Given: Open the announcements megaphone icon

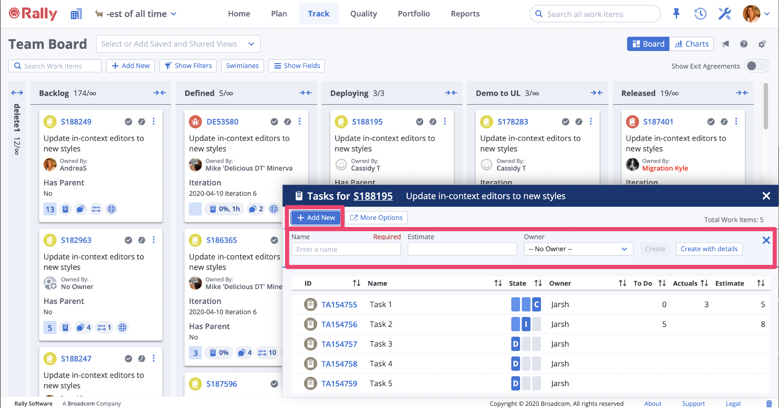Looking at the screenshot, I should click(725, 44).
